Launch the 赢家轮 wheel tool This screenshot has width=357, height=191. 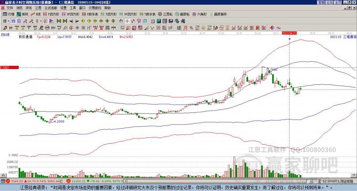coord(182,14)
